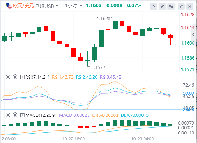Expand the right side panel arrow

click(194, 34)
